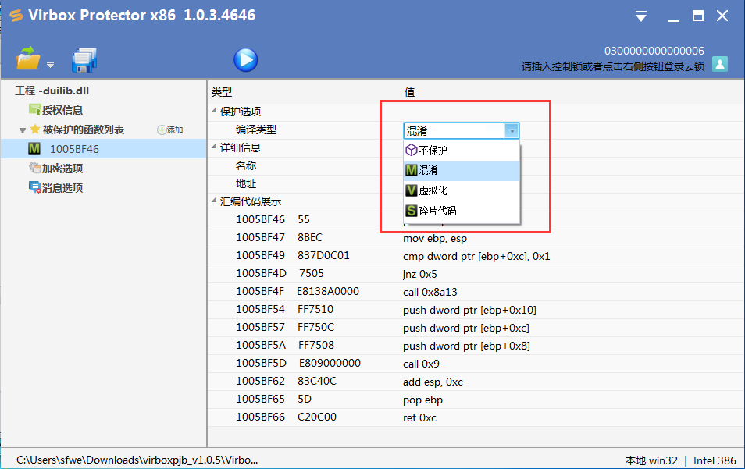This screenshot has width=745, height=469.
Task: Click the file path in the status bar
Action: [x=137, y=460]
